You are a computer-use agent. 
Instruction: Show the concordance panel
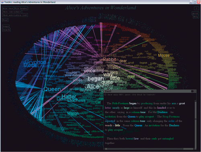(x=12, y=12)
